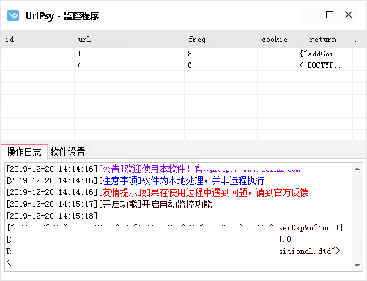The height and width of the screenshot is (281, 367).
Task: Click the return column header
Action: coord(324,39)
